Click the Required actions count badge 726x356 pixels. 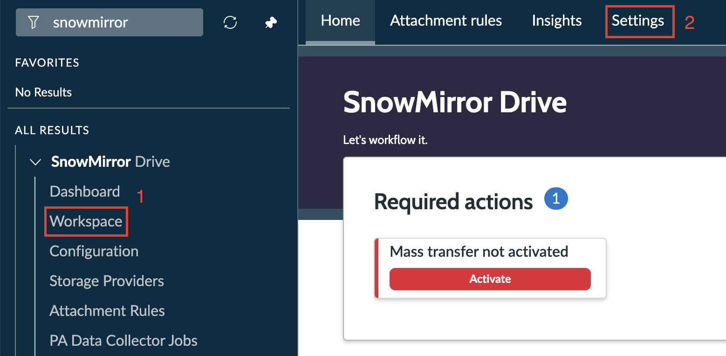[556, 199]
